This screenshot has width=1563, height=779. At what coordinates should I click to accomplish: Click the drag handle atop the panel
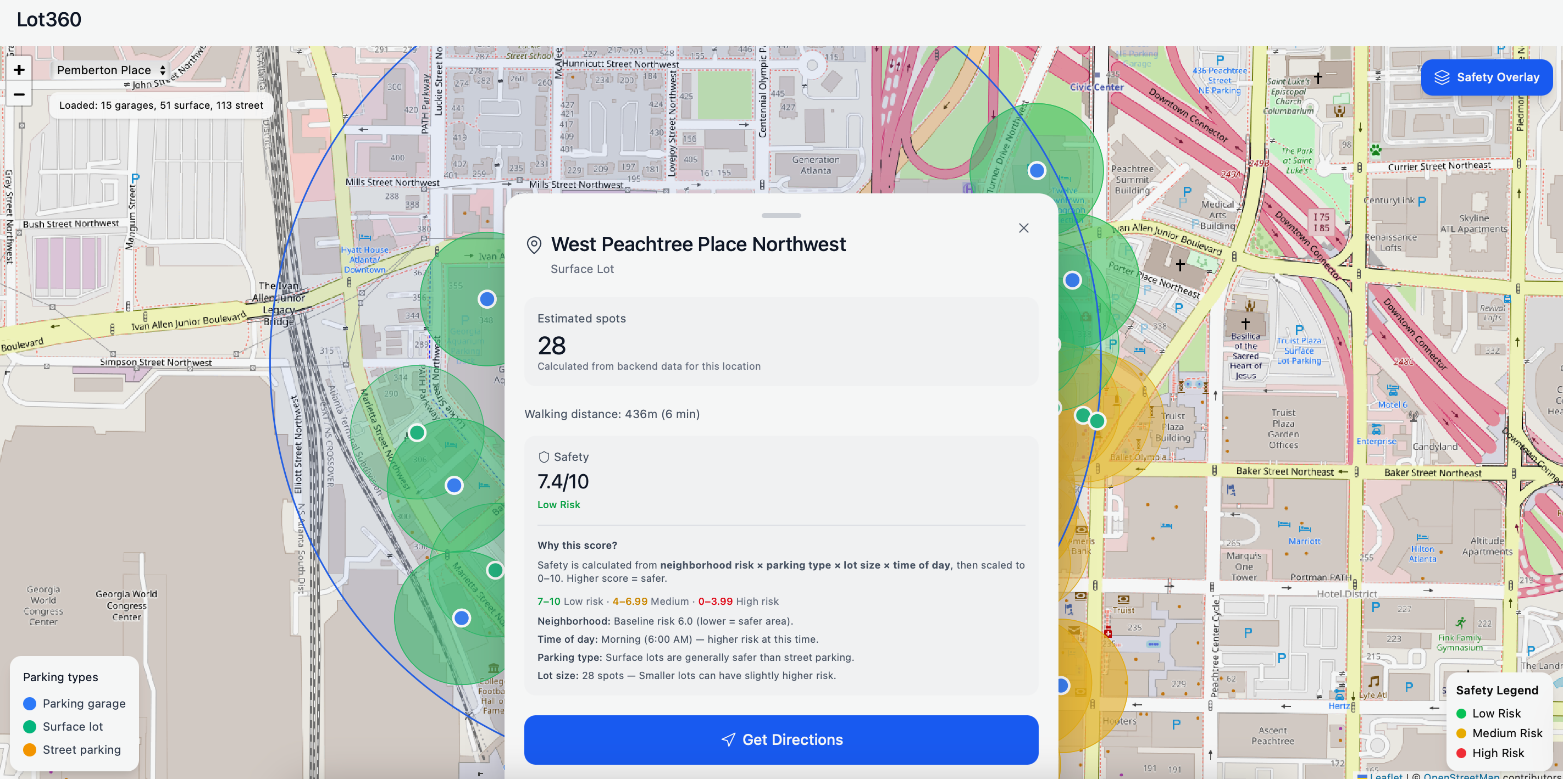[x=781, y=215]
